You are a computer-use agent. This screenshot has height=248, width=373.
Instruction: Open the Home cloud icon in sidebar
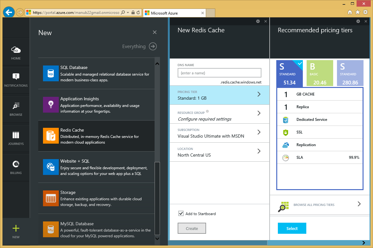click(16, 50)
